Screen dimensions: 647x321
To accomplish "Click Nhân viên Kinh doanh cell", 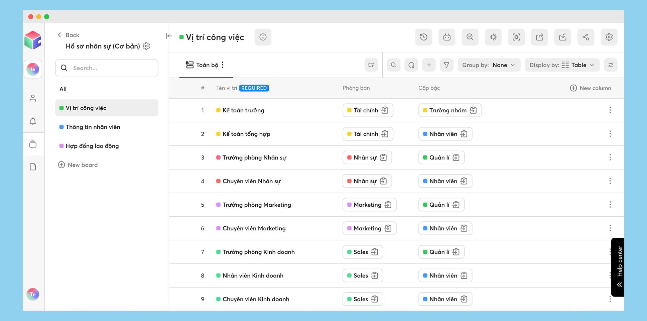I will pyautogui.click(x=253, y=276).
